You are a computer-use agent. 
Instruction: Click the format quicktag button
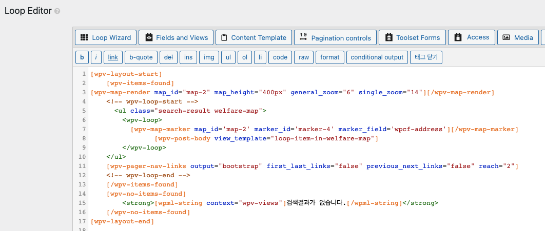(330, 57)
